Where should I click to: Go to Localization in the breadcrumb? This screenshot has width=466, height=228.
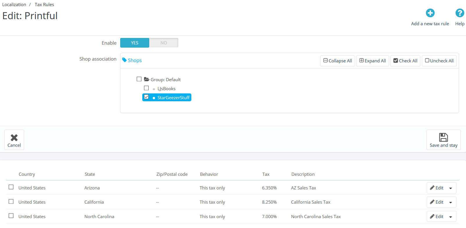(14, 5)
